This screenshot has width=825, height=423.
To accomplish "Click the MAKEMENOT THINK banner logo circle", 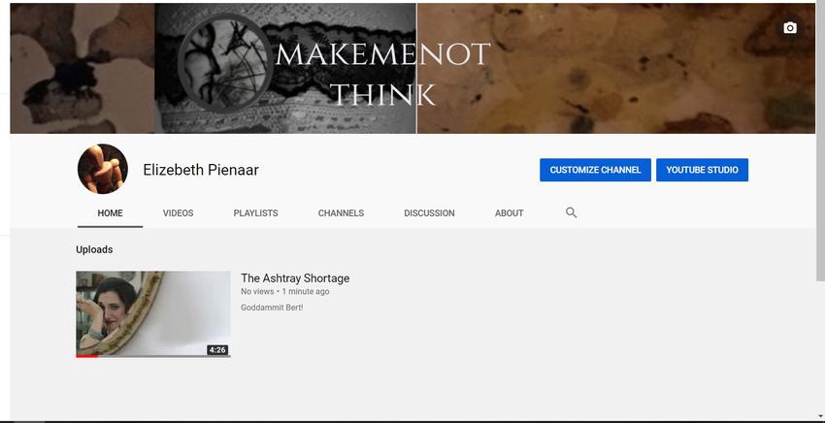I will coord(226,63).
